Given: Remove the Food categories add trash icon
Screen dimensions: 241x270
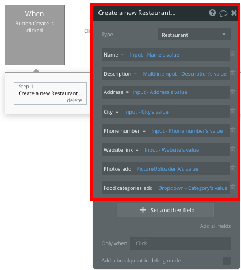Looking at the screenshot, I should click(233, 187).
